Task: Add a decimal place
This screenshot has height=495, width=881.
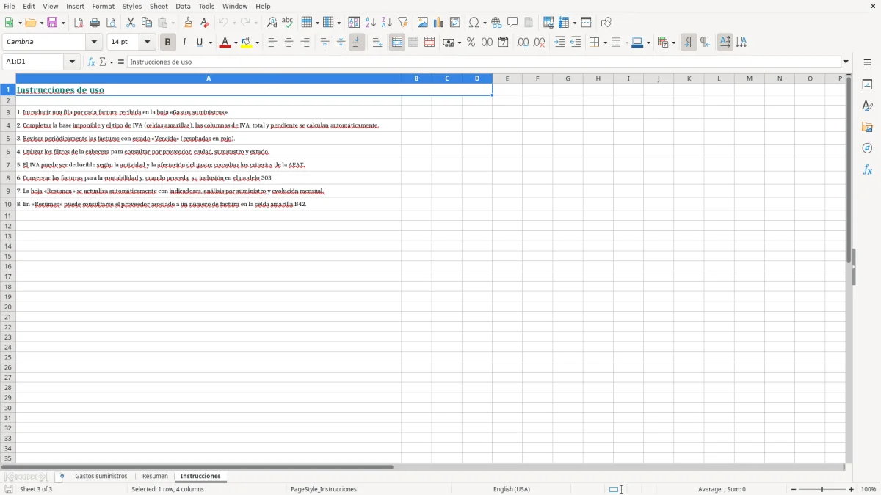Action: (523, 43)
